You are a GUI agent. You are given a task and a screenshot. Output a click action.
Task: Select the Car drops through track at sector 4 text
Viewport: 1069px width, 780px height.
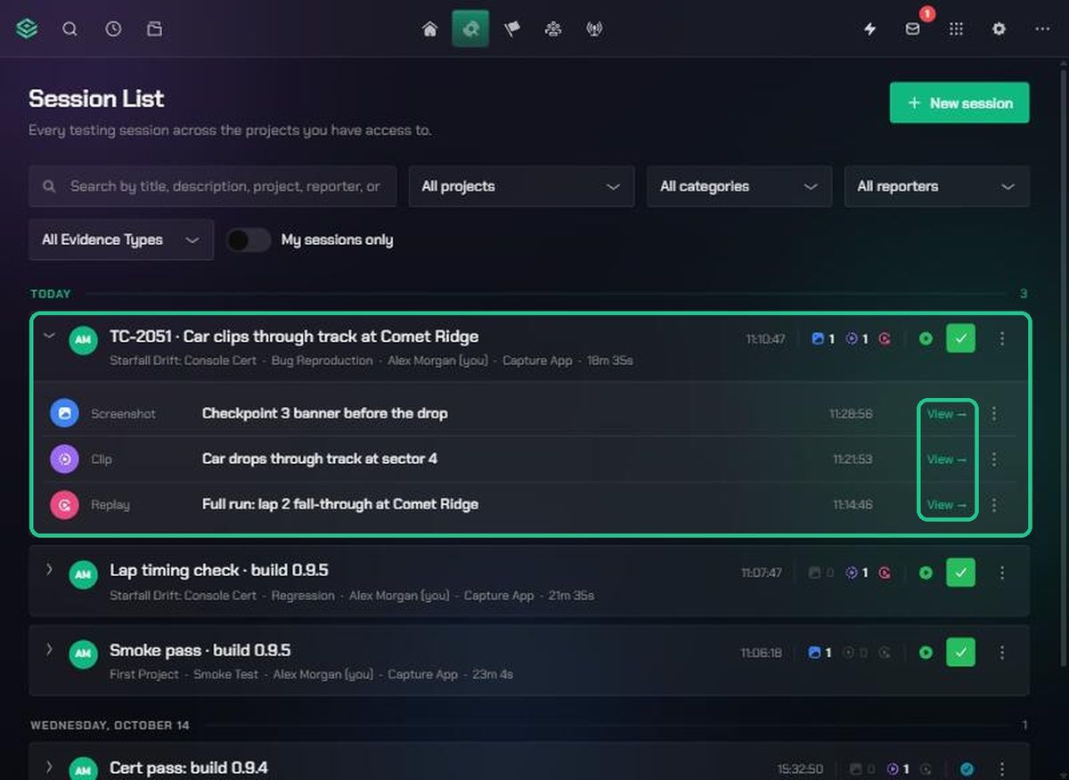coord(320,459)
